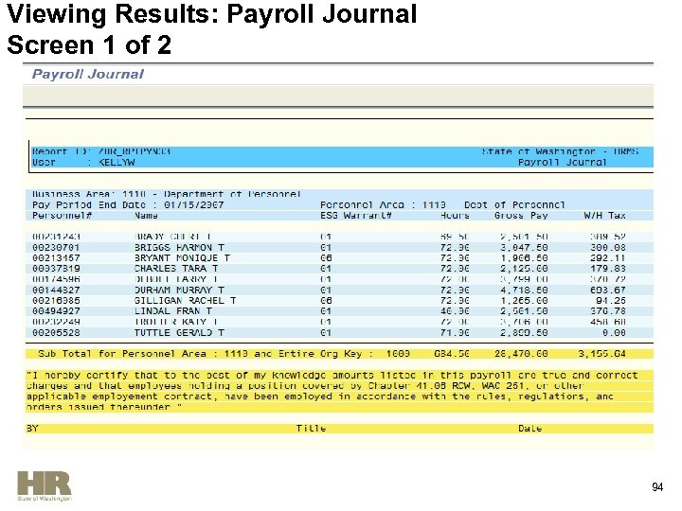Screen dimensions: 682x511
Task: Click the 'Title' signature label
Action: [x=311, y=429]
